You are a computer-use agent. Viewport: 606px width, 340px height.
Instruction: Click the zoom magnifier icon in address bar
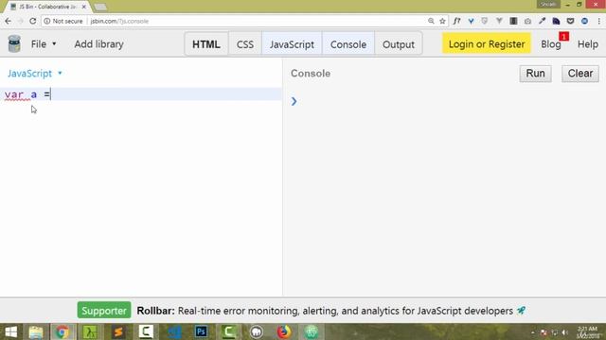coord(431,21)
